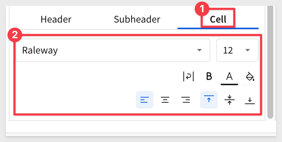Click the arrow beside font size 12

(x=248, y=50)
